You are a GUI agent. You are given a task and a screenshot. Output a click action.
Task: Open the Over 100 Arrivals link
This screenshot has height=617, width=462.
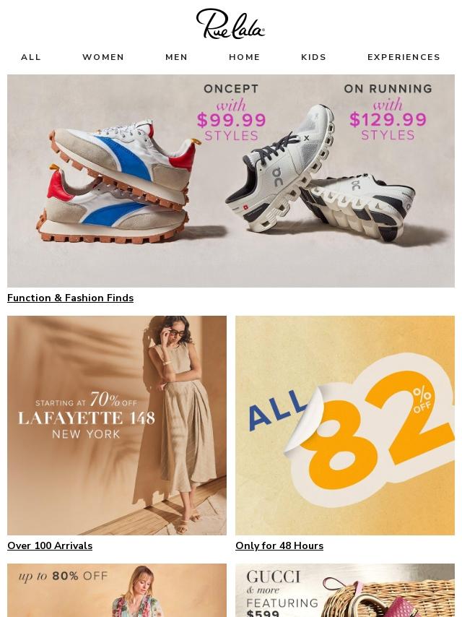pyautogui.click(x=50, y=545)
